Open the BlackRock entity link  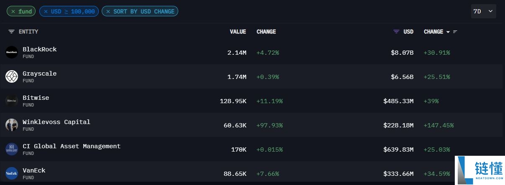40,49
